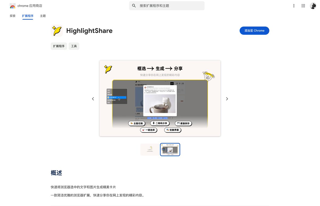Click the HighlightShare title text
320x206 pixels.
(89, 31)
